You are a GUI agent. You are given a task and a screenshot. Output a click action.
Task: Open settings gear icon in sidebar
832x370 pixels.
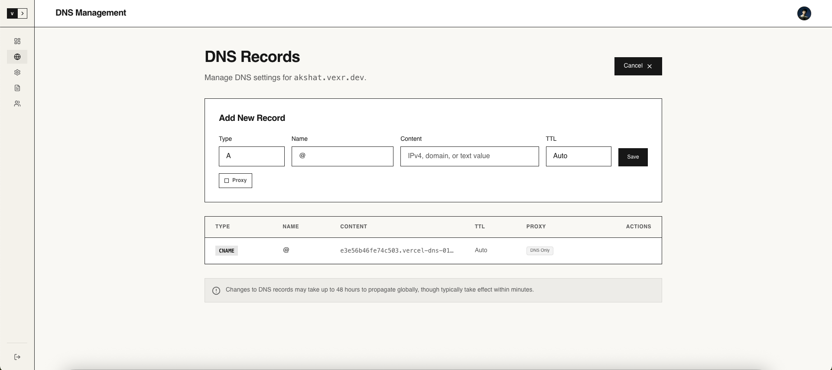17,72
